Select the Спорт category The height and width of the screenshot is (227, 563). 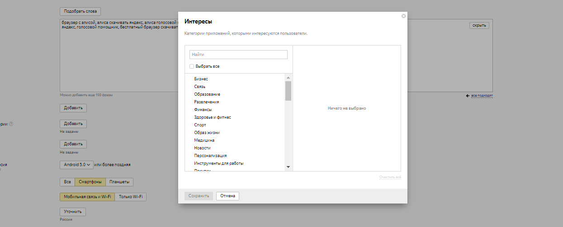click(x=200, y=125)
